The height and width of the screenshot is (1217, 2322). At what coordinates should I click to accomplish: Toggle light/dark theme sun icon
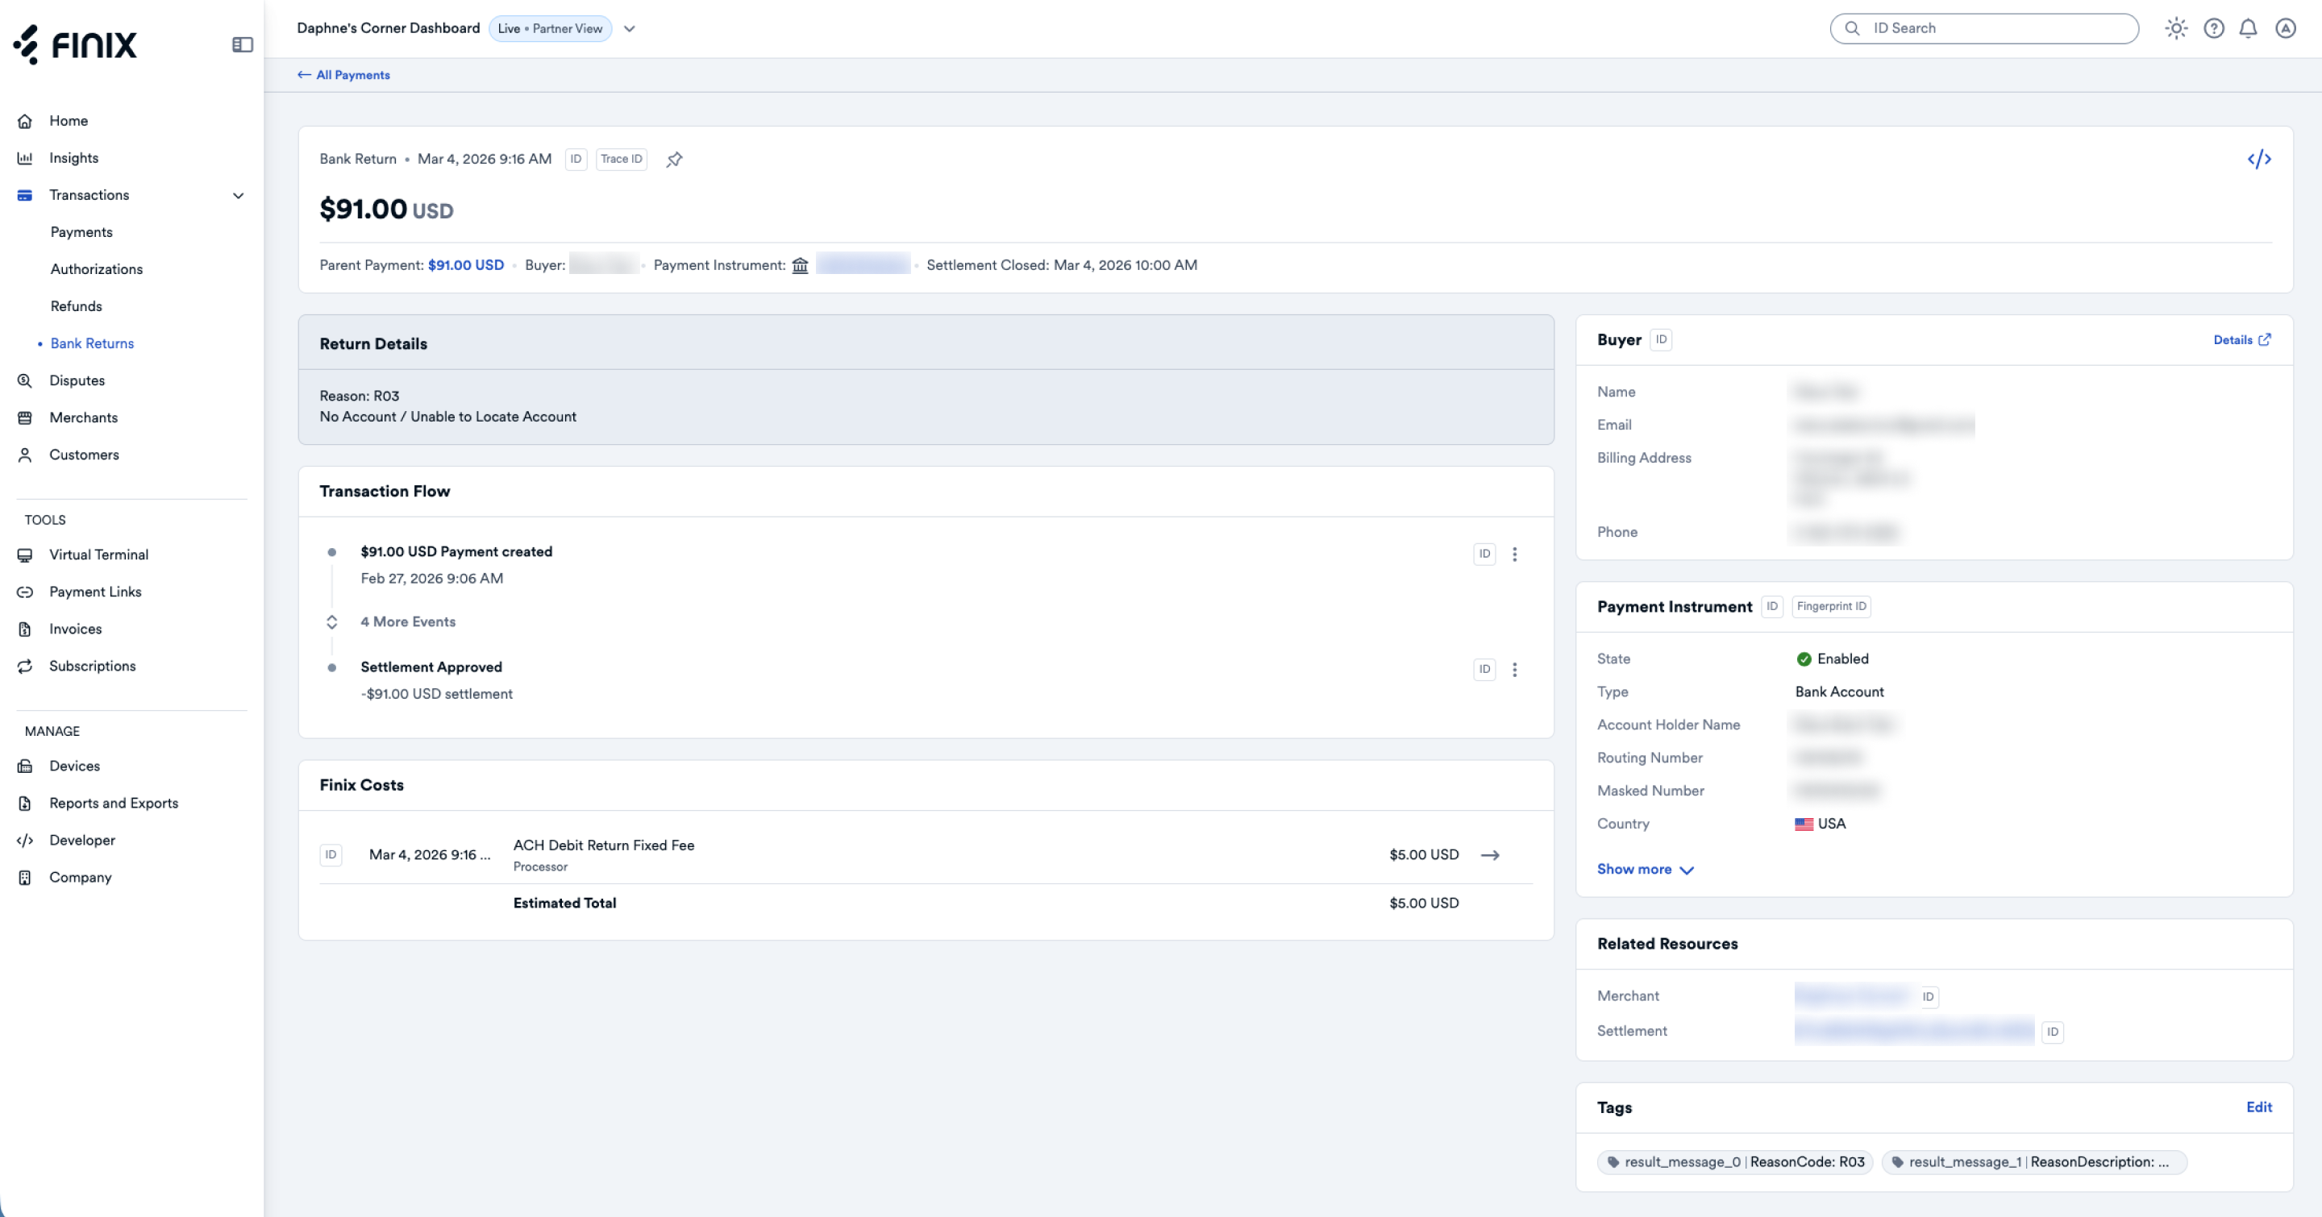2176,28
